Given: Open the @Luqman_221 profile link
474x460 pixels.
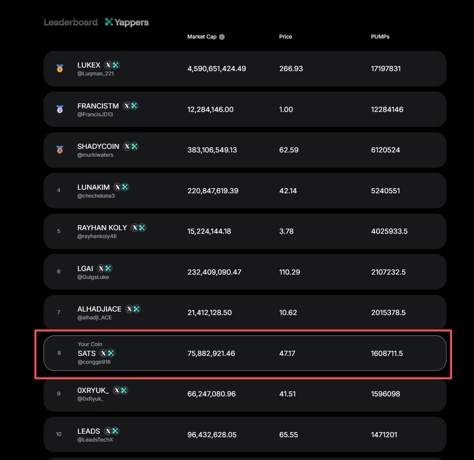Looking at the screenshot, I should pyautogui.click(x=96, y=74).
